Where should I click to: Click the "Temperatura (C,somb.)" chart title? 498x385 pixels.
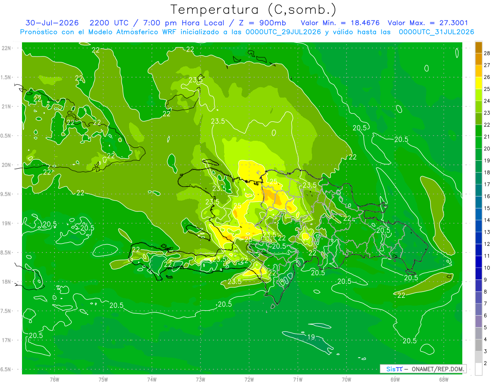[x=254, y=10]
